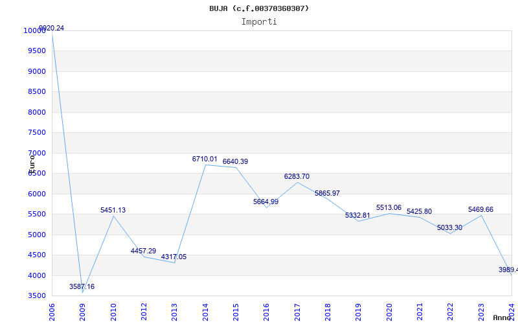The image size is (518, 324).
Task: Click the x-axis year 2013
Action: point(174,312)
